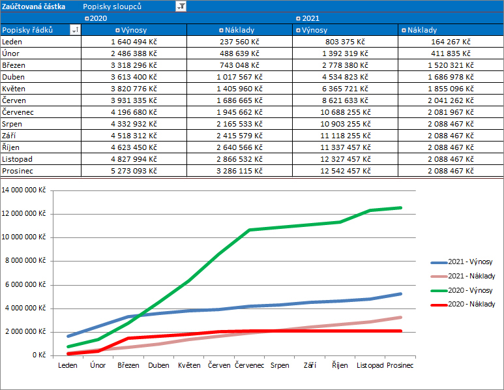
Task: Select the 2020 - Náklady legend entry
Action: 463,304
